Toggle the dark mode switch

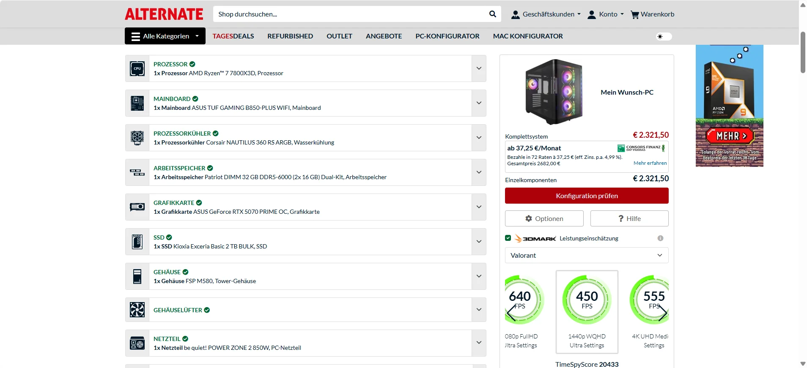664,36
